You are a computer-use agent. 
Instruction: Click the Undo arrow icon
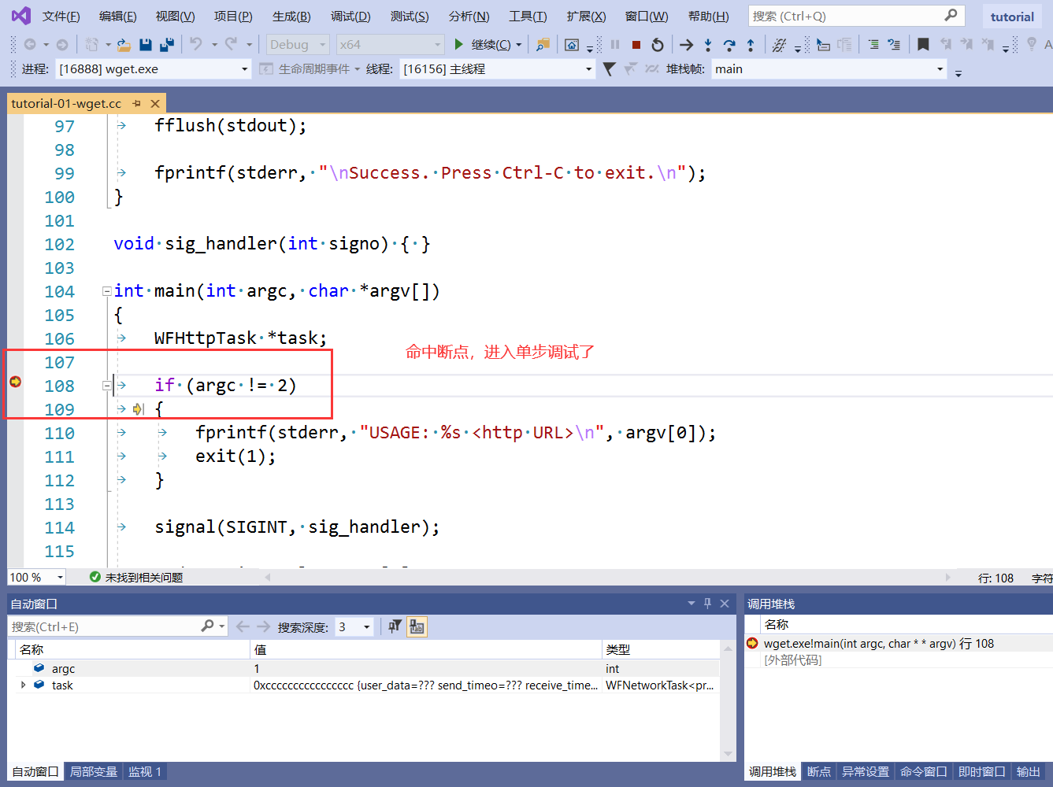click(x=196, y=45)
